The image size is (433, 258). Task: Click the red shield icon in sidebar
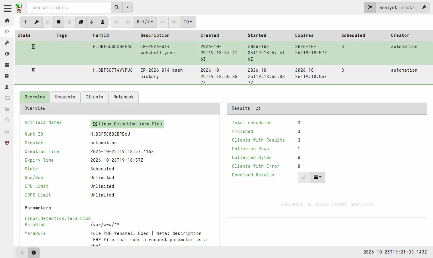[7, 143]
